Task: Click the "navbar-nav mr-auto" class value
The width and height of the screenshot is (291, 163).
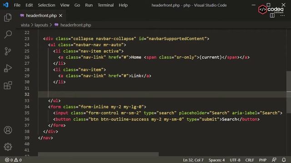Action: click(98, 45)
